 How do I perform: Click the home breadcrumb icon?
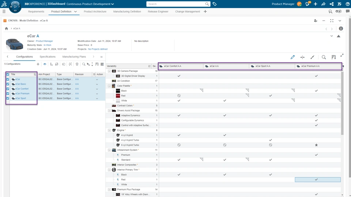click(x=7, y=28)
